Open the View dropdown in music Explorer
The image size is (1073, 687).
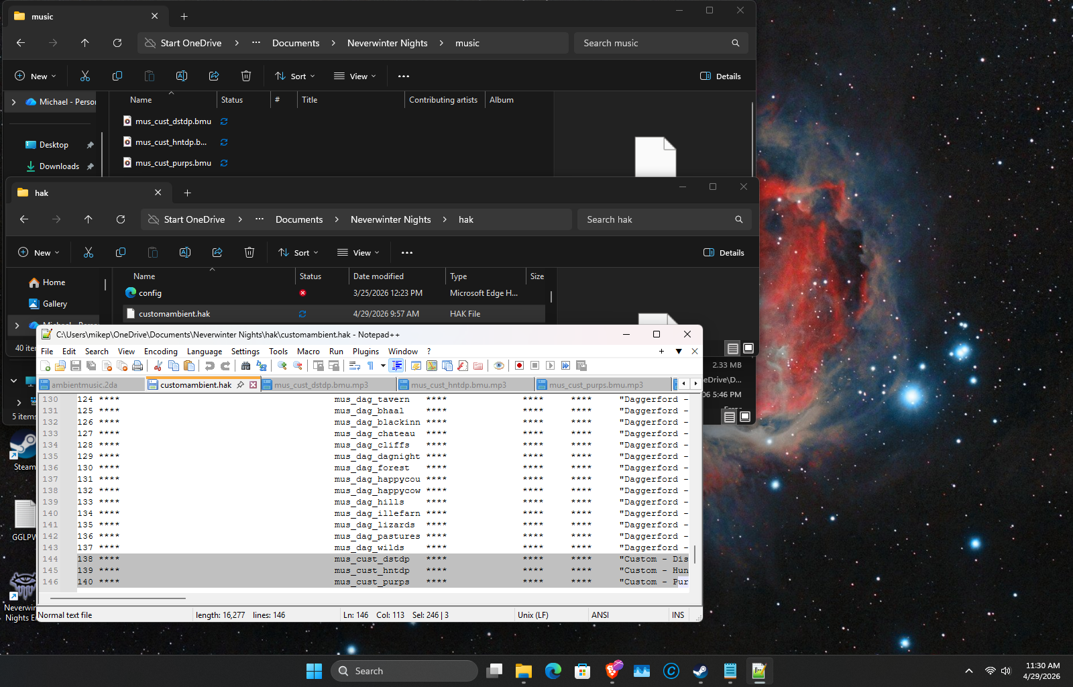point(355,76)
